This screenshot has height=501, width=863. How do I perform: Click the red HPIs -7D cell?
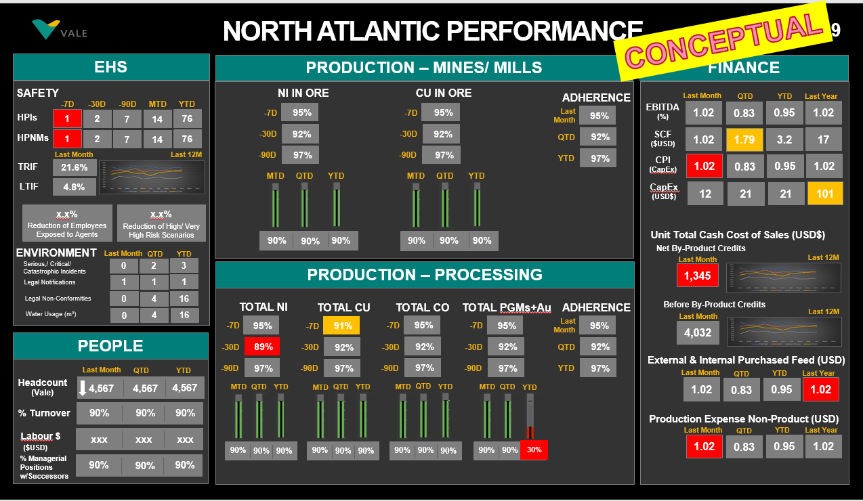point(67,118)
